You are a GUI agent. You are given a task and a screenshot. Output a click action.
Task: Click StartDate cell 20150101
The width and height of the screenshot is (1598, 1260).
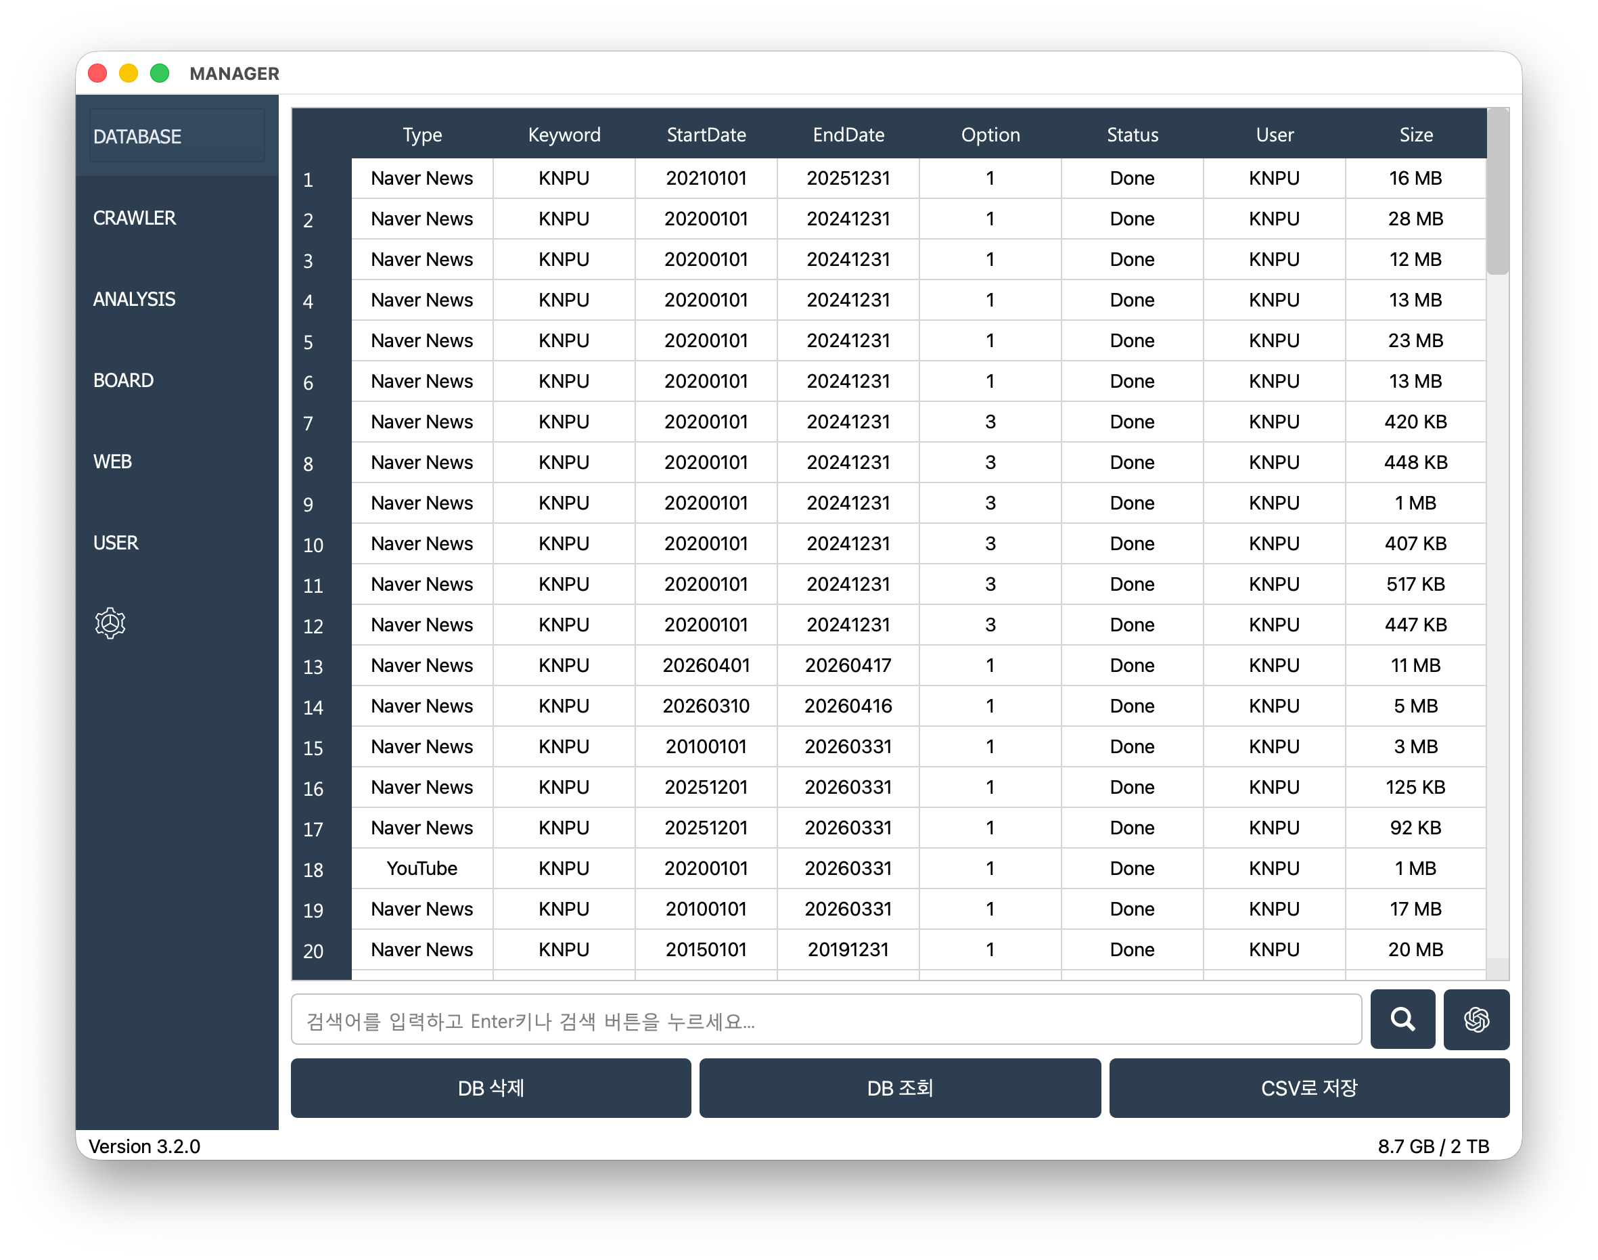(x=706, y=949)
